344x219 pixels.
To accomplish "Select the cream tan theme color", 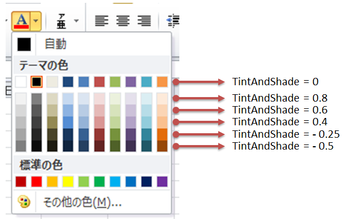I will coord(52,82).
